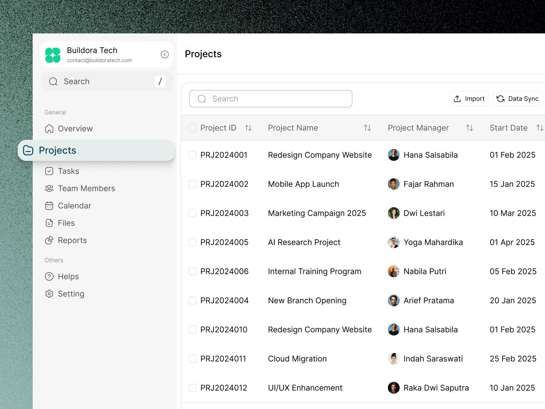Click the Team Members icon

50,188
